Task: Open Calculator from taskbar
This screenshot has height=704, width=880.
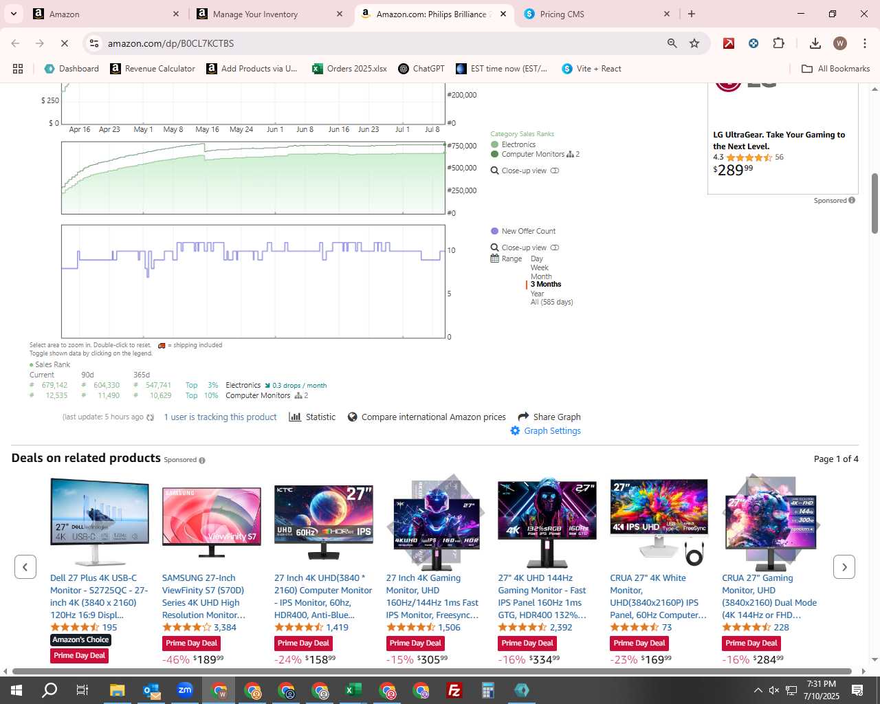Action: pos(488,690)
